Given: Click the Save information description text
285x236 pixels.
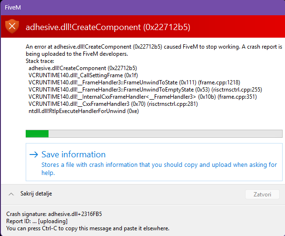Looking at the screenshot, I should click(x=159, y=169).
